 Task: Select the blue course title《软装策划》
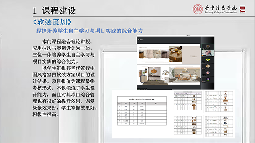pos(52,22)
